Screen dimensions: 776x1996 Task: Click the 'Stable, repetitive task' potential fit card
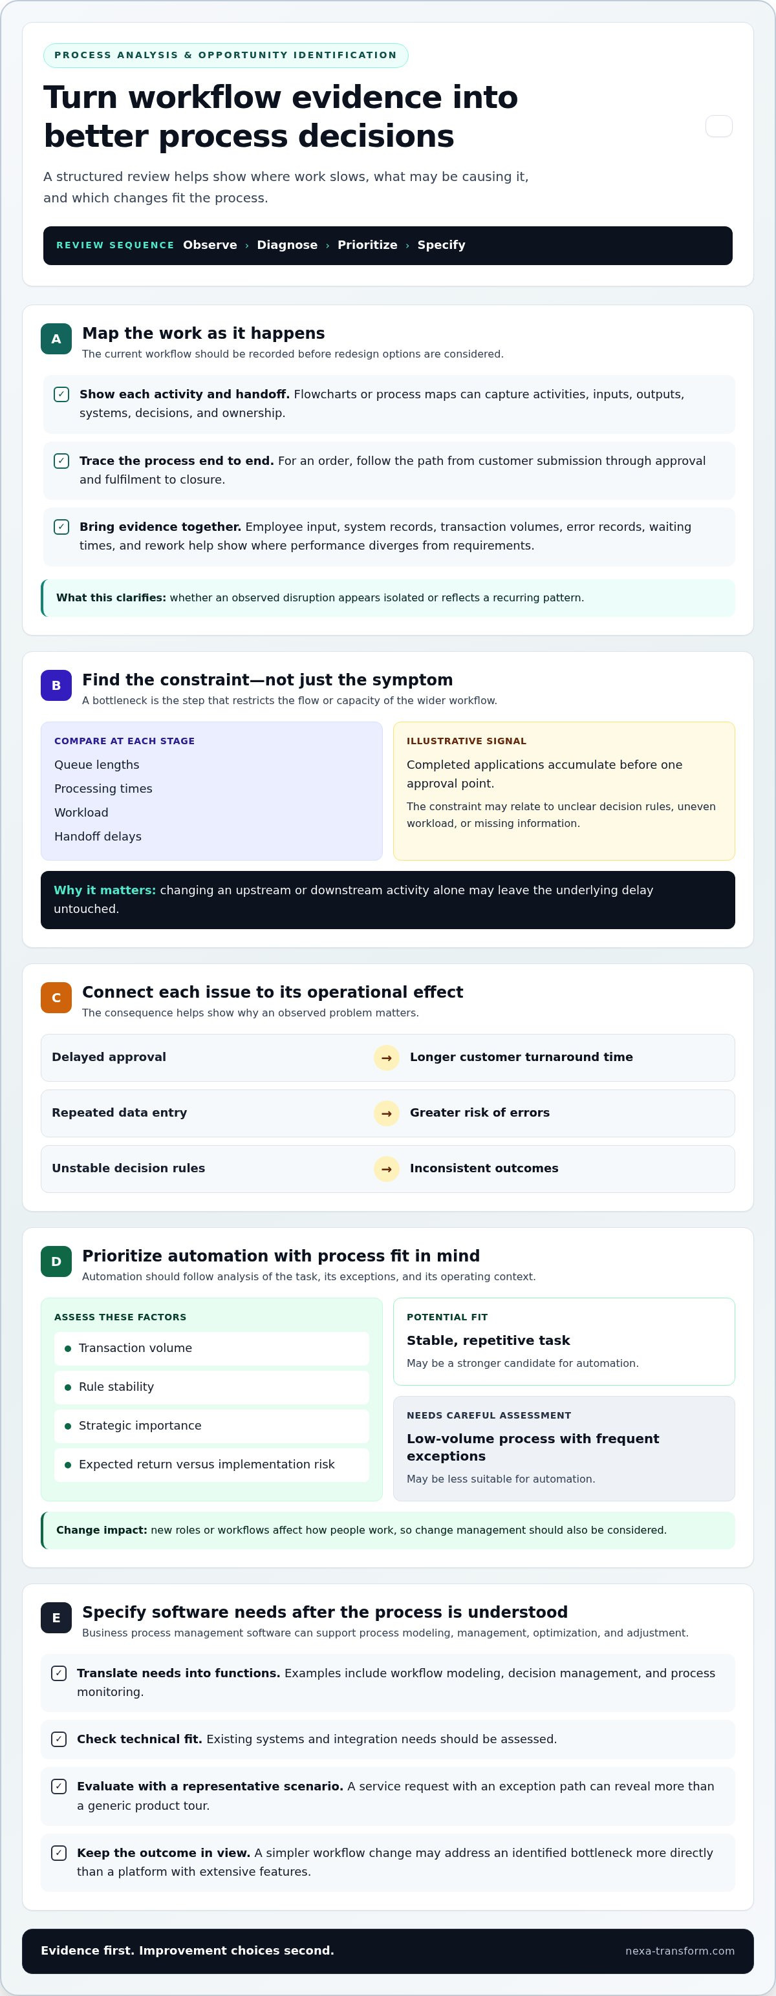pyautogui.click(x=564, y=1341)
